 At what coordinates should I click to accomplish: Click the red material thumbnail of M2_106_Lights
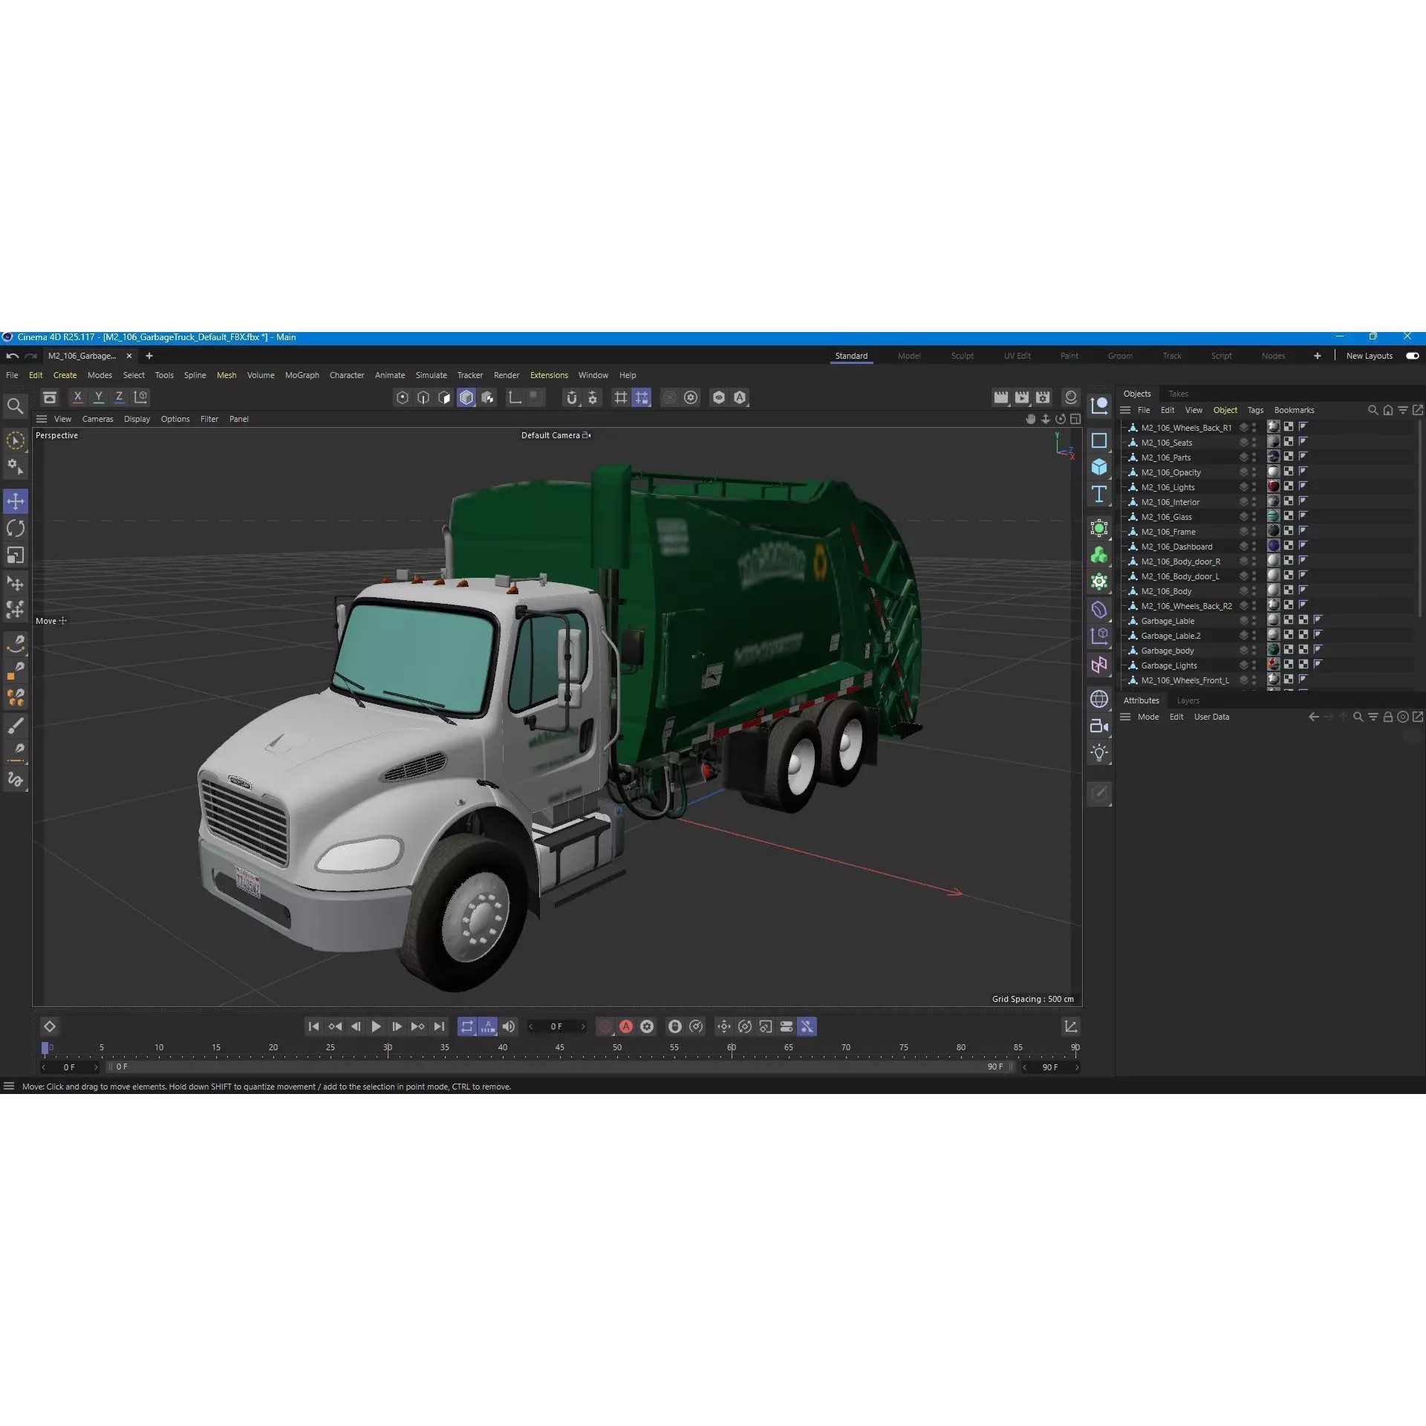(x=1272, y=486)
